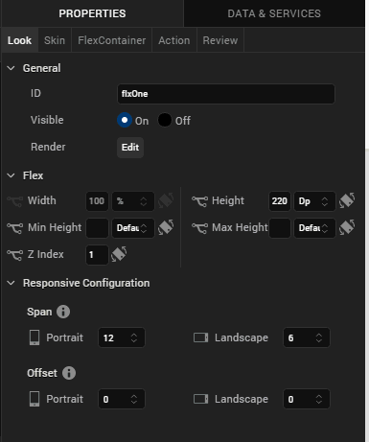369x442 pixels.
Task: Click the ID field containing flxOne
Action: point(226,94)
